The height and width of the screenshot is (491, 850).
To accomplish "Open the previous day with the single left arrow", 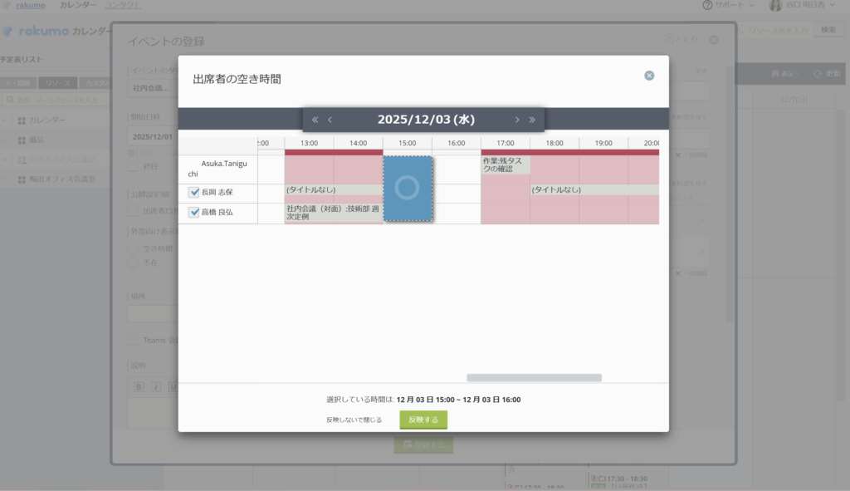I will point(330,119).
